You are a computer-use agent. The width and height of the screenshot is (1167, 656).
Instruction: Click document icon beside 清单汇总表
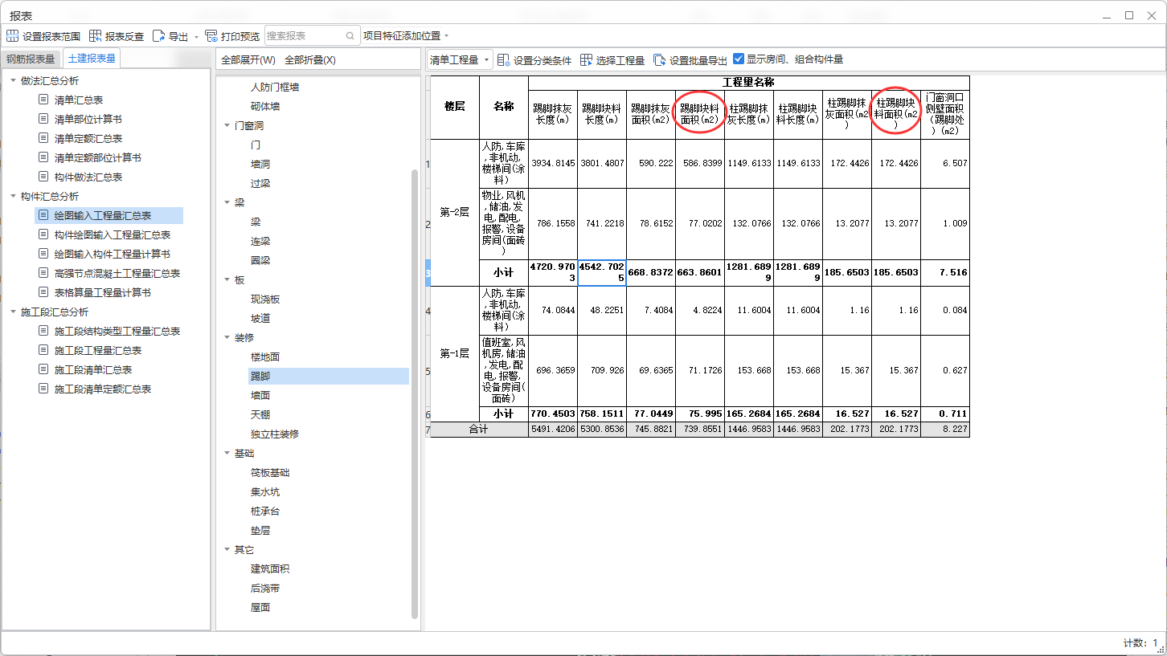pos(43,100)
